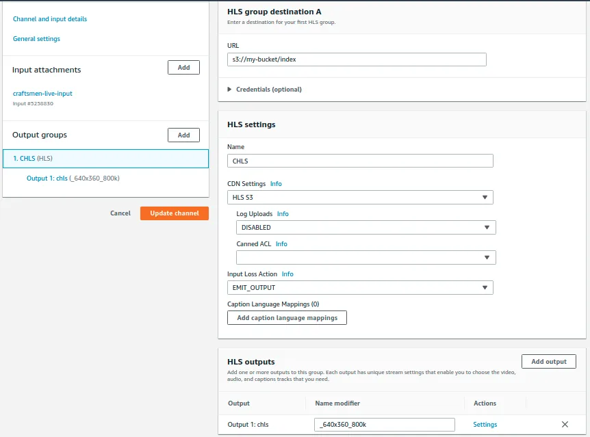
Task: Open Info for Canned ACL
Action: point(281,243)
